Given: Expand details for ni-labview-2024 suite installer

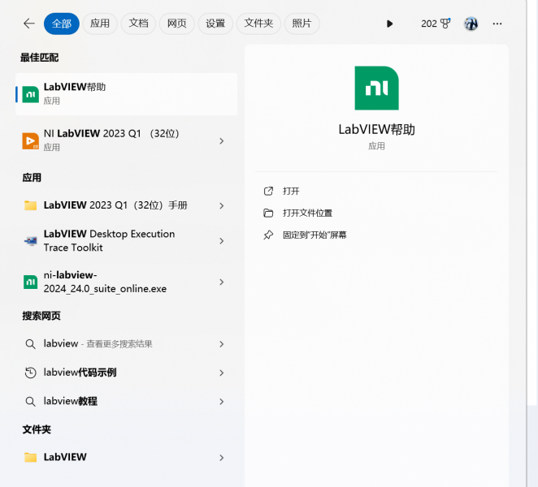Looking at the screenshot, I should [x=222, y=282].
